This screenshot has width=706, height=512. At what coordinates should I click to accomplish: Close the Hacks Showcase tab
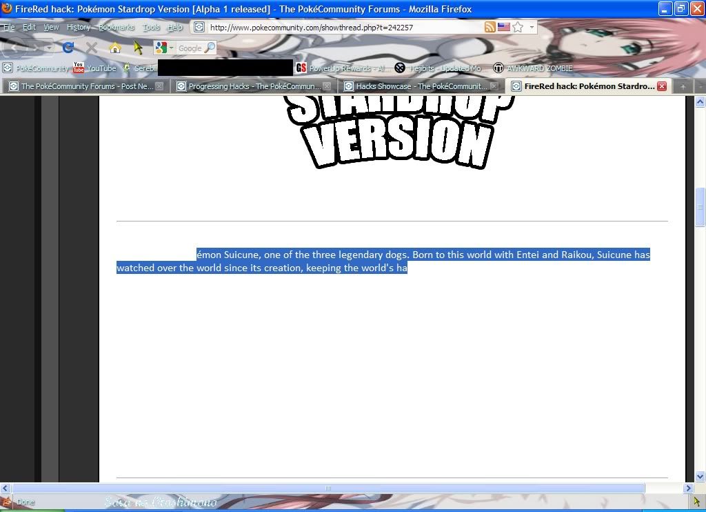(494, 86)
